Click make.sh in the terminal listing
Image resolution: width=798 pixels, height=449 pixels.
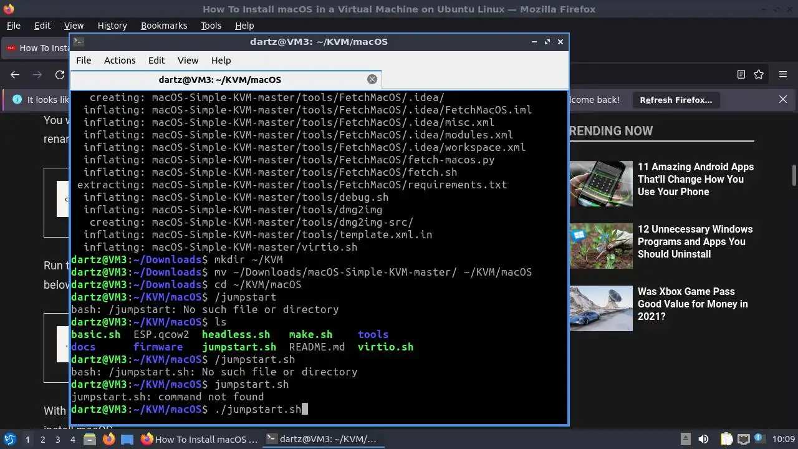[x=310, y=334]
